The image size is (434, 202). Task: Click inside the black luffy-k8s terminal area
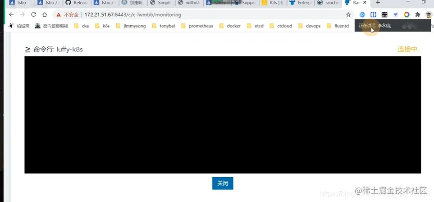click(223, 115)
